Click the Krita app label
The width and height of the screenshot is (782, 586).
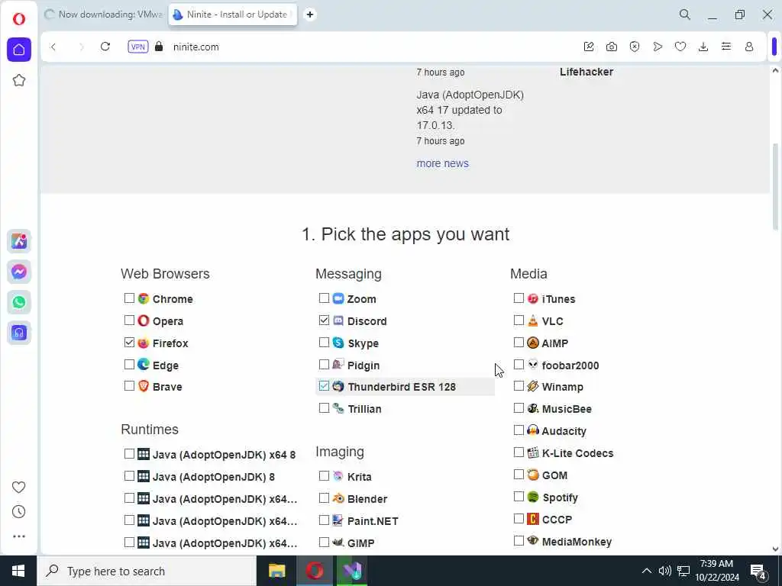(360, 477)
